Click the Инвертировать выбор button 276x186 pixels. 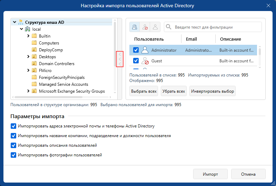(x=213, y=91)
